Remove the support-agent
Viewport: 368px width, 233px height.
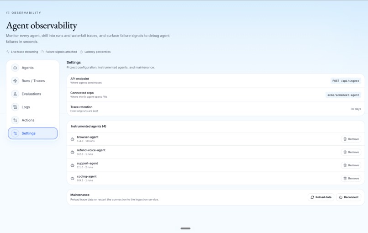pos(351,165)
